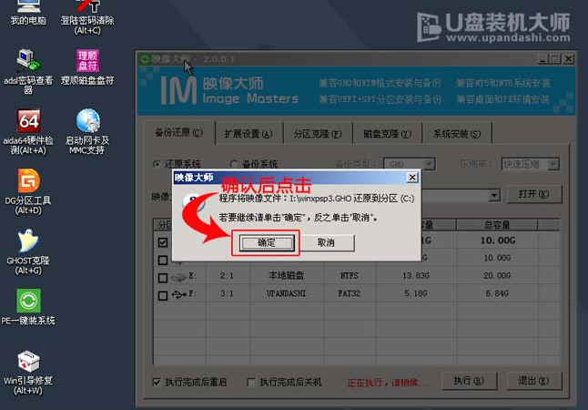Close the 映像大师 main window
Image resolution: width=588 pixels, height=410 pixels.
tap(569, 59)
